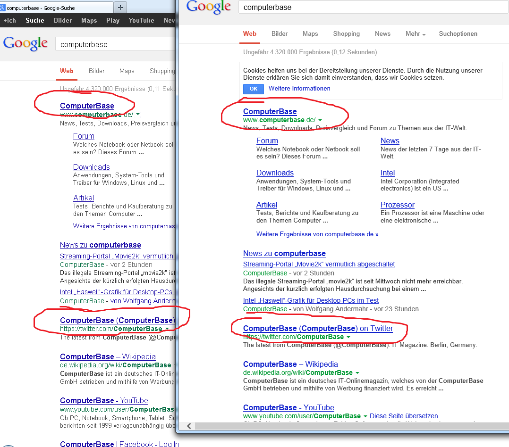509x447 pixels.
Task: Click Diese Seite übersetzen link
Action: [x=404, y=416]
